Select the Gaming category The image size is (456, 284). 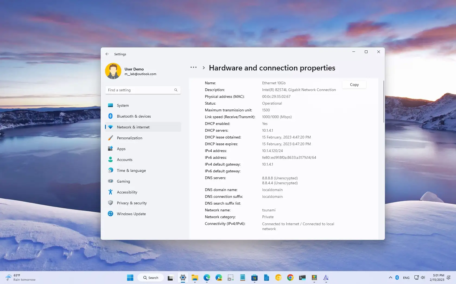coord(143,181)
